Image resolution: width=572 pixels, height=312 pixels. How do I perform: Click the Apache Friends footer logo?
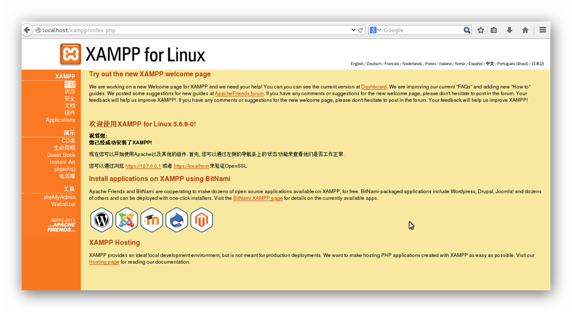click(61, 227)
